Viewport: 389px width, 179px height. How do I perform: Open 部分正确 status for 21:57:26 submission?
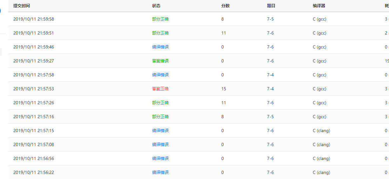point(160,103)
